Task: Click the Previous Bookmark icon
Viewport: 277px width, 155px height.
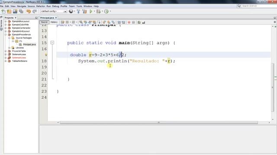Action: 104,22
